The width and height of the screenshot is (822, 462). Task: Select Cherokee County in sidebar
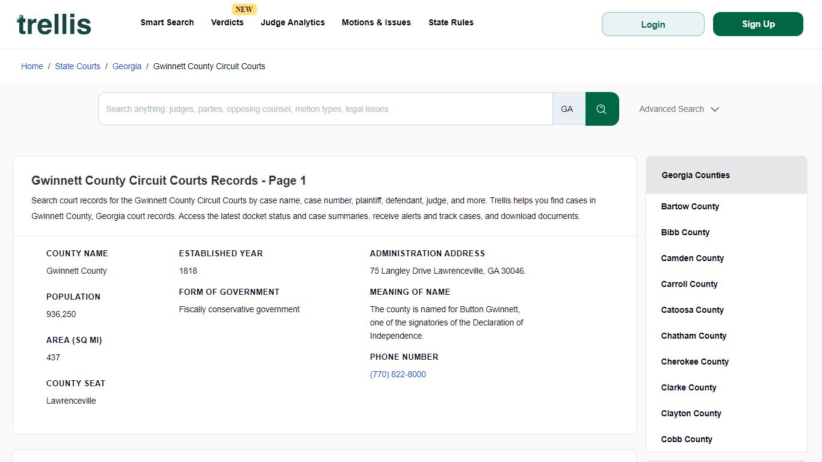(695, 362)
